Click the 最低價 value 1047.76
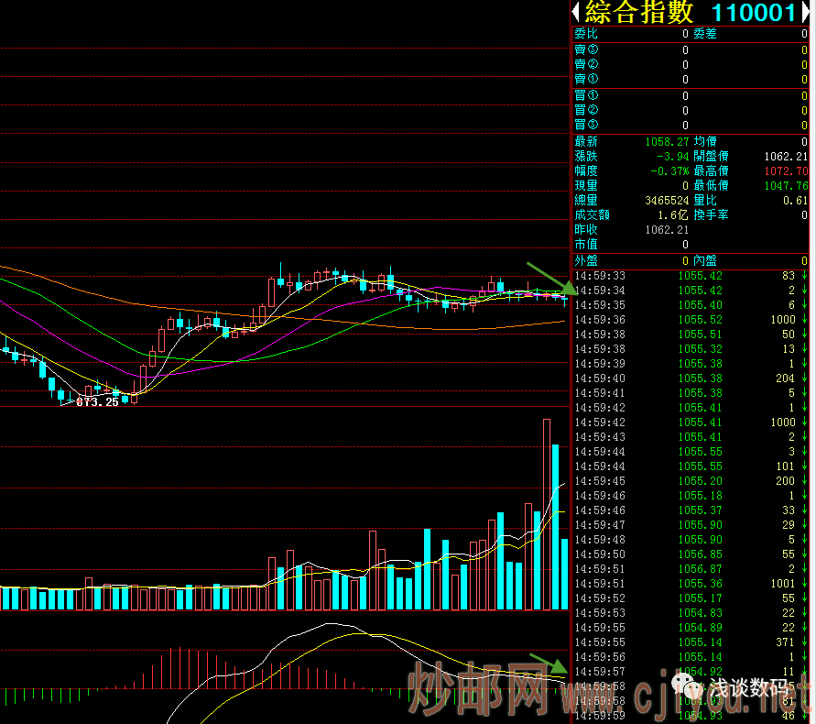 [789, 186]
